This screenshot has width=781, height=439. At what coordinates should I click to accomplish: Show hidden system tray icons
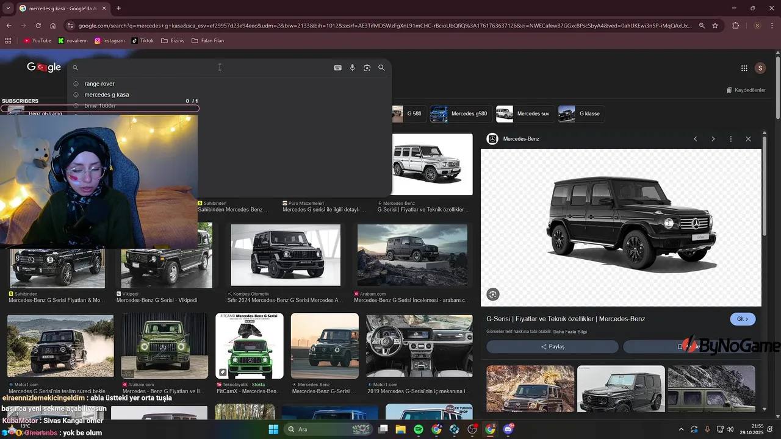coord(681,430)
